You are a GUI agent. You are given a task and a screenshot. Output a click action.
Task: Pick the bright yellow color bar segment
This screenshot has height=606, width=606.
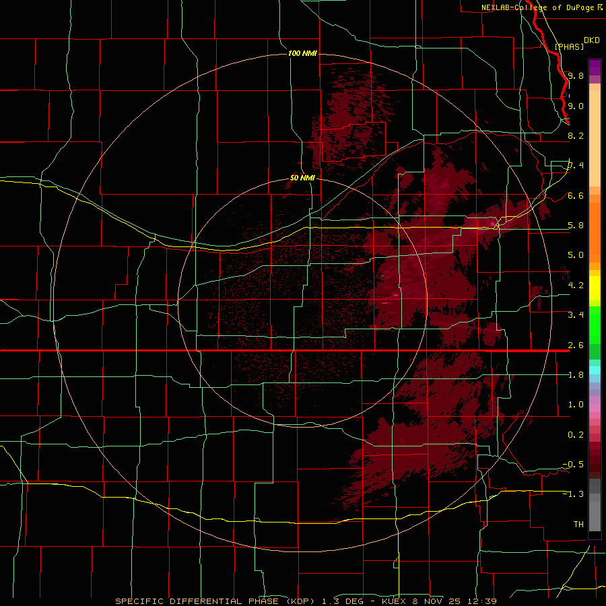[595, 288]
